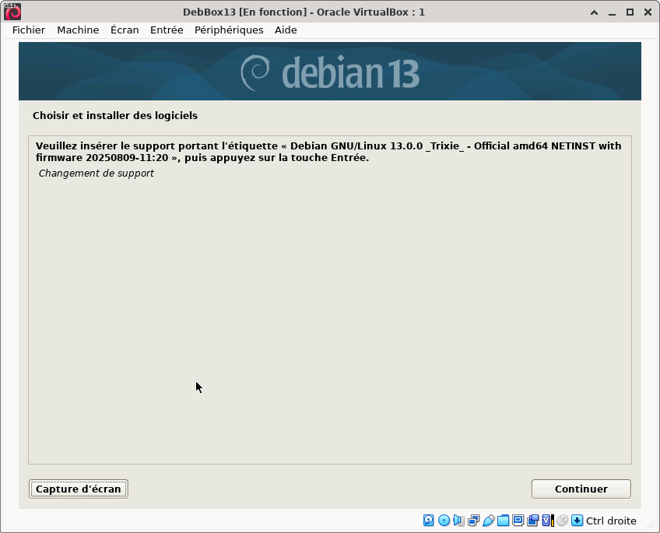
Task: Open the optical drive status icon
Action: tap(444, 521)
